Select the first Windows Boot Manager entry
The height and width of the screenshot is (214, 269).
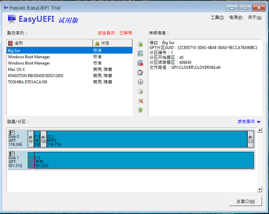69,57
